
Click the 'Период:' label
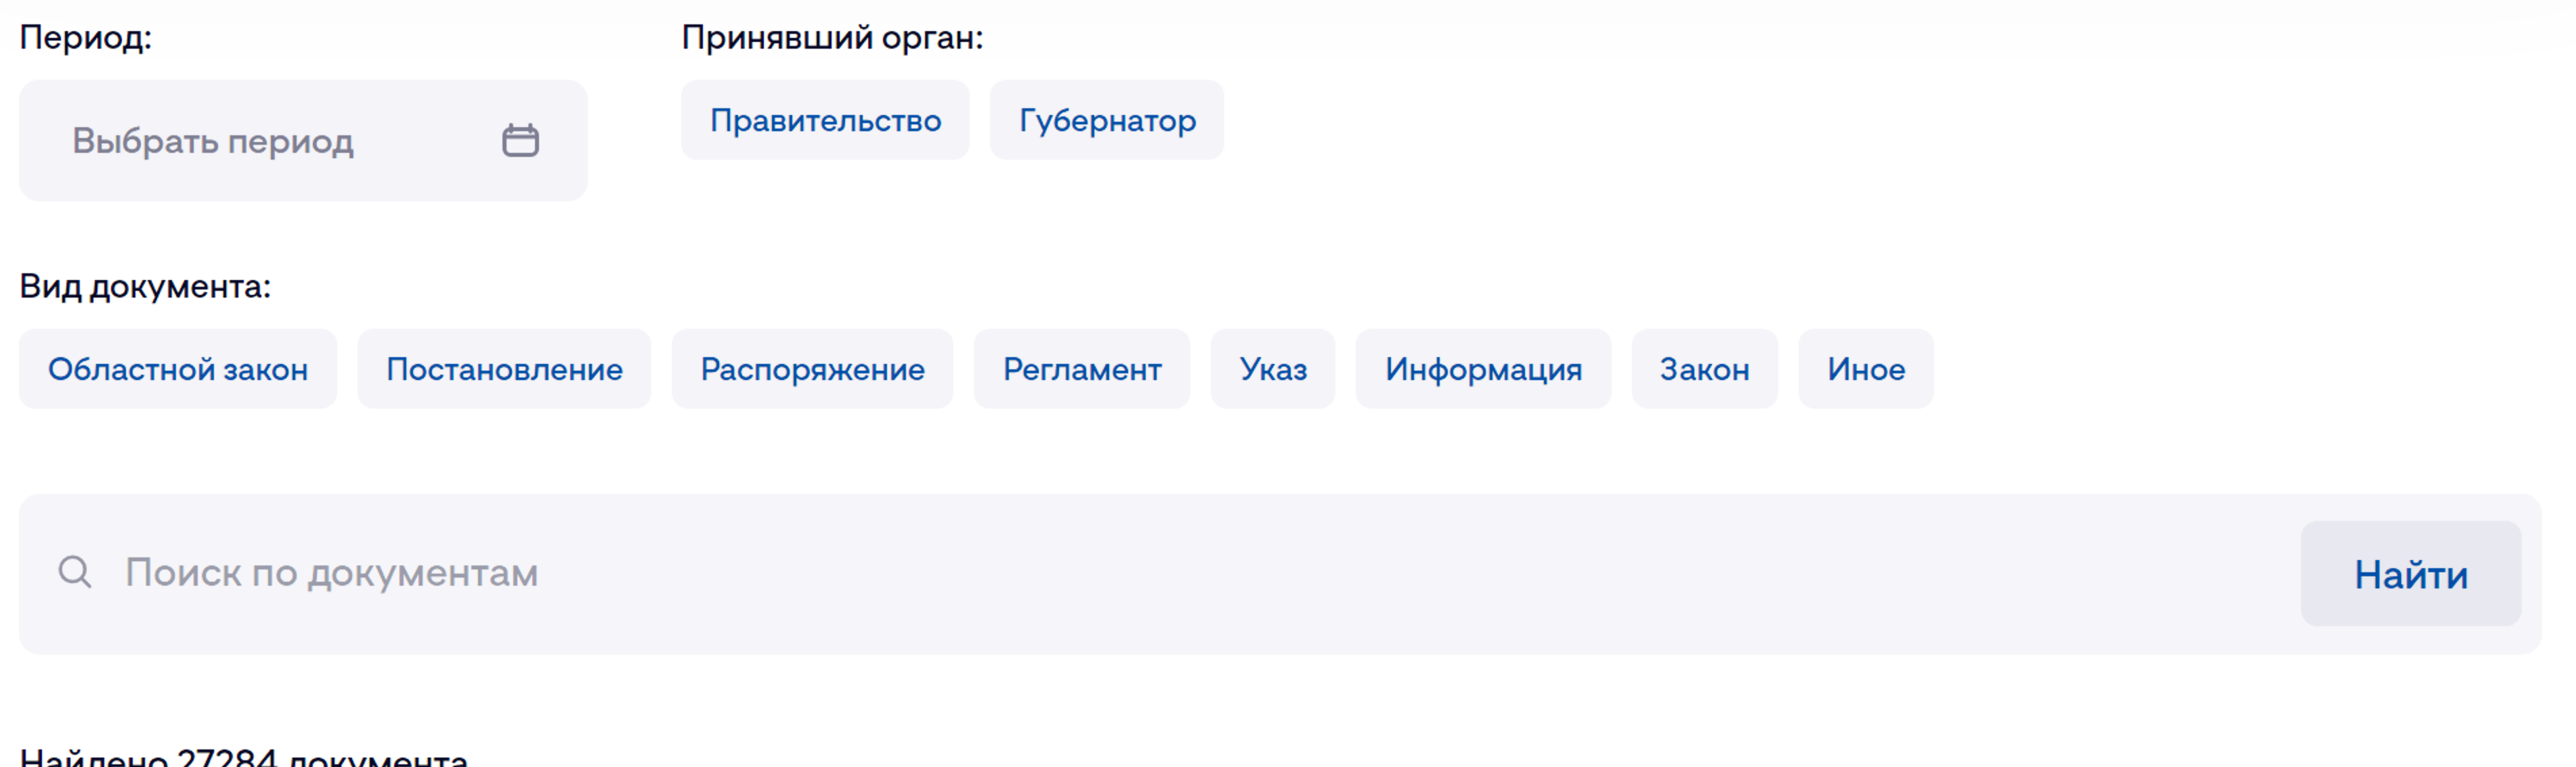(x=86, y=38)
